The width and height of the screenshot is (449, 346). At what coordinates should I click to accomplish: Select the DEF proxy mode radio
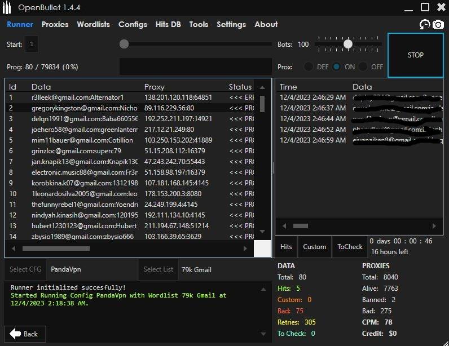click(309, 66)
